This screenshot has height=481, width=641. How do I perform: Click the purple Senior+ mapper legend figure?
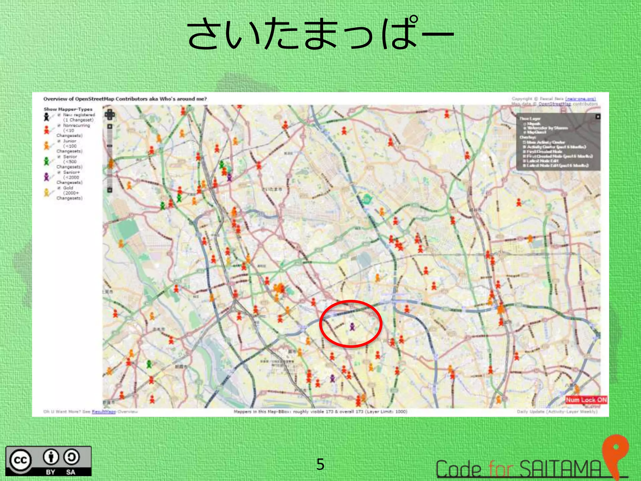(47, 177)
